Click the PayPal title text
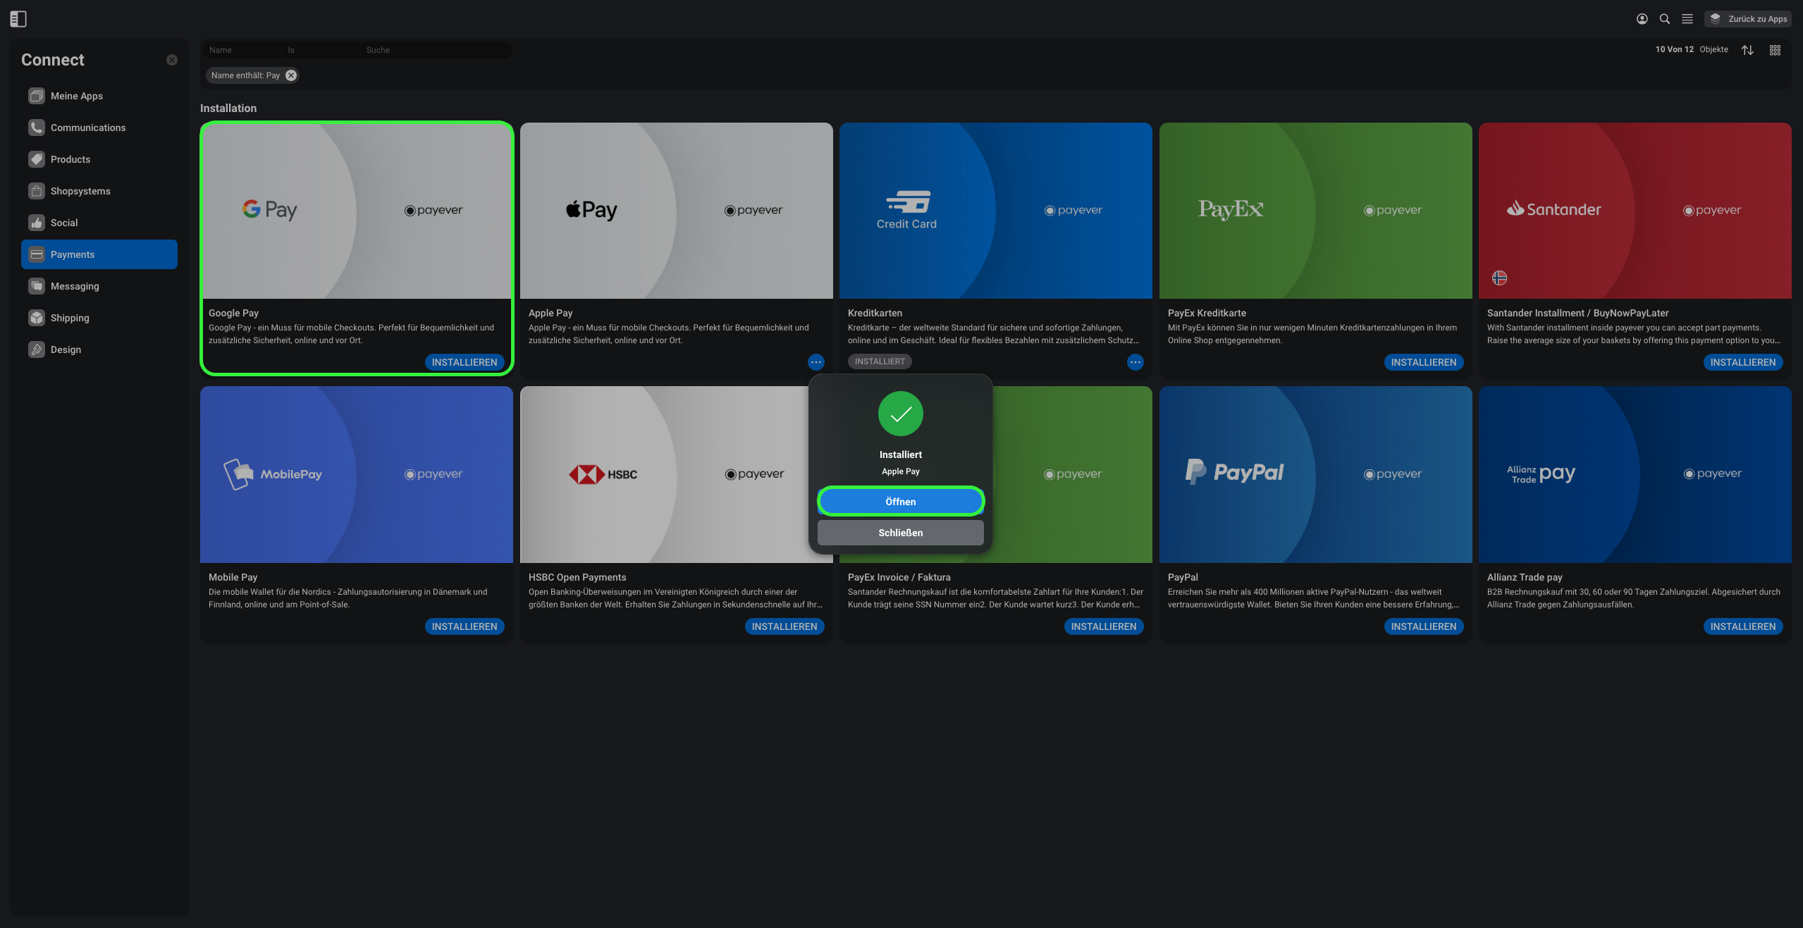 point(1183,577)
